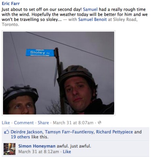Open Simon Honeyman's profile picture
151x157 pixels.
coord(10,149)
